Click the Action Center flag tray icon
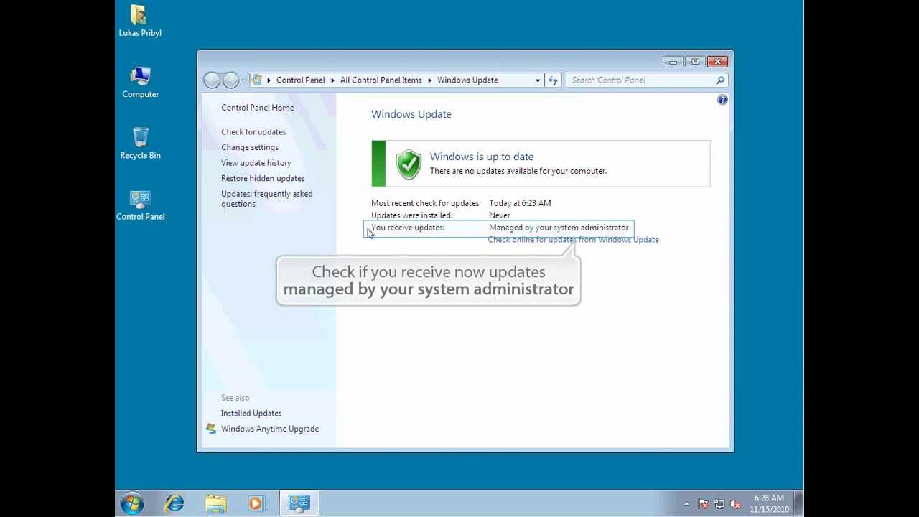The image size is (919, 517). pyautogui.click(x=703, y=504)
